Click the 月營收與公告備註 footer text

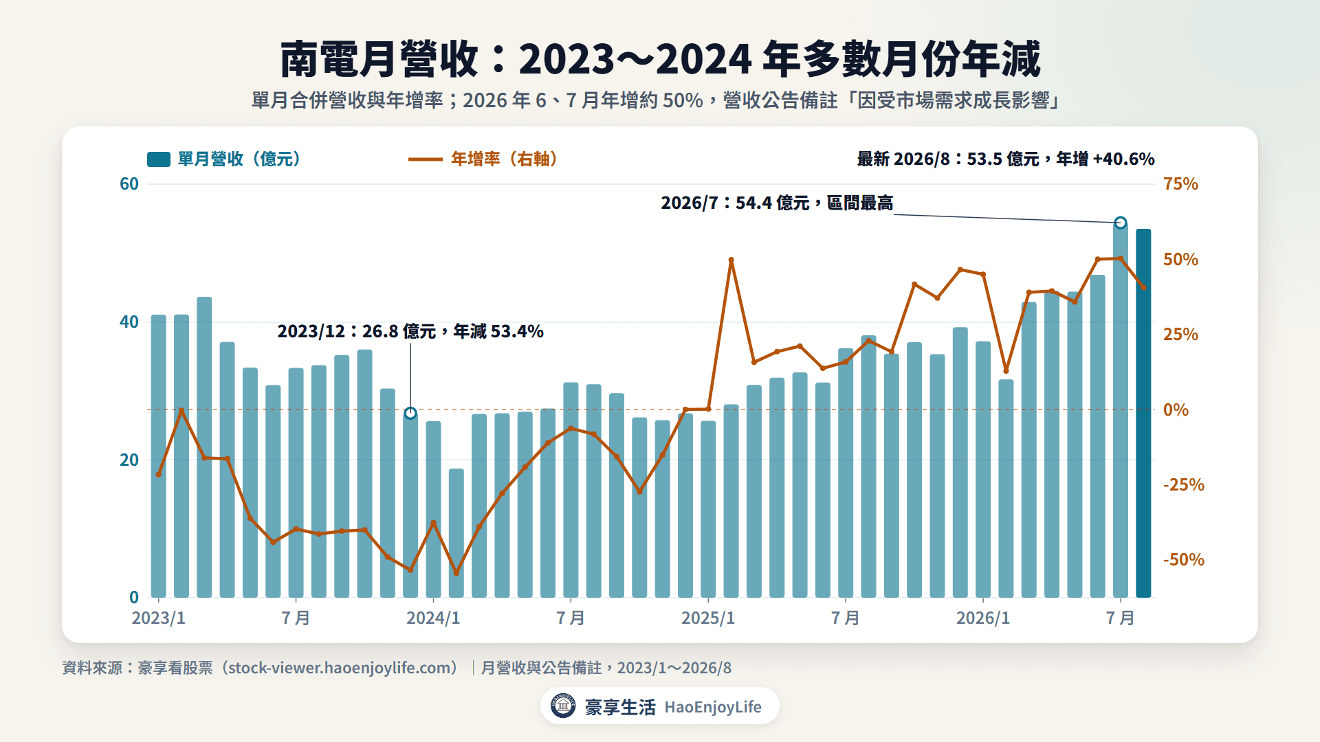tap(606, 668)
